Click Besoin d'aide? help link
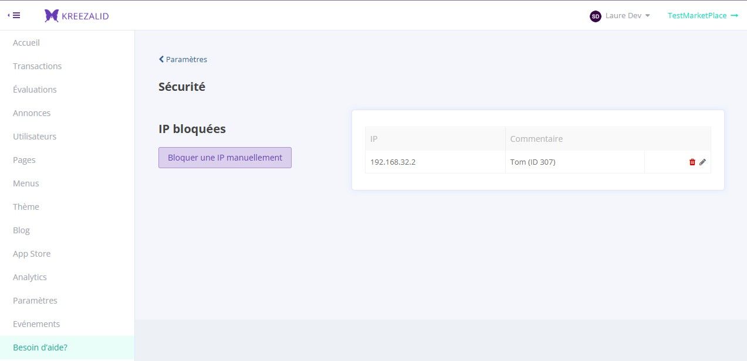The height and width of the screenshot is (361, 747). point(40,348)
